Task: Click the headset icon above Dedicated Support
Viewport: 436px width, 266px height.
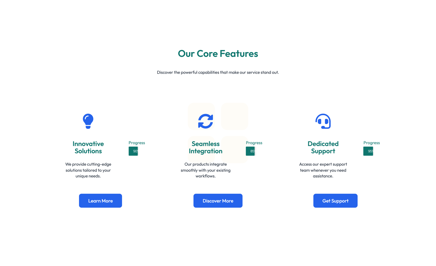Action: [323, 121]
